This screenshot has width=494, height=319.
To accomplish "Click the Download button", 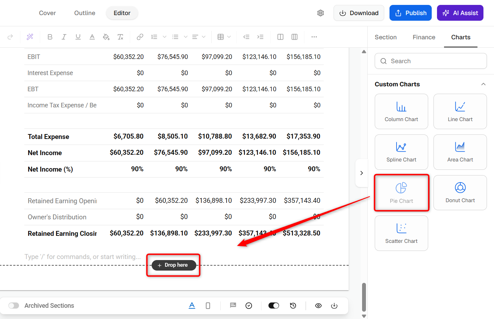I will click(359, 13).
